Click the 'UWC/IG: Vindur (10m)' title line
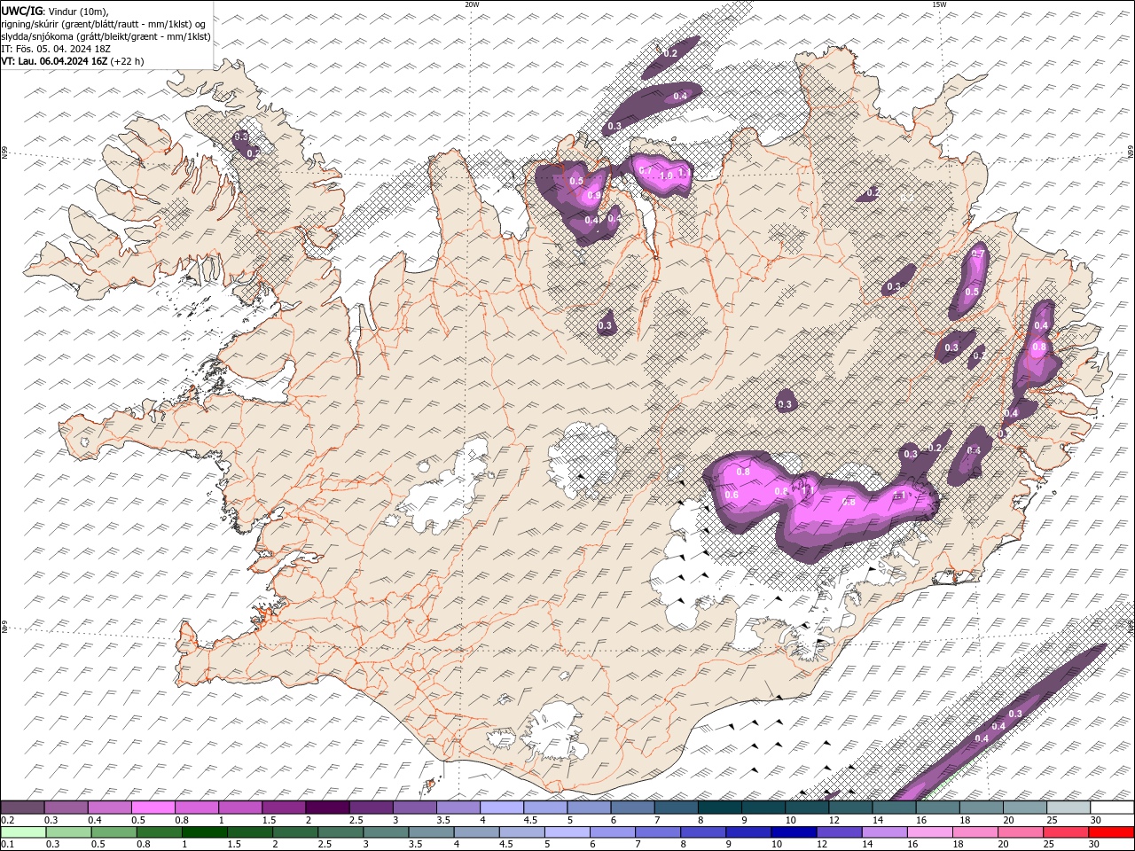The width and height of the screenshot is (1135, 851). click(x=55, y=11)
